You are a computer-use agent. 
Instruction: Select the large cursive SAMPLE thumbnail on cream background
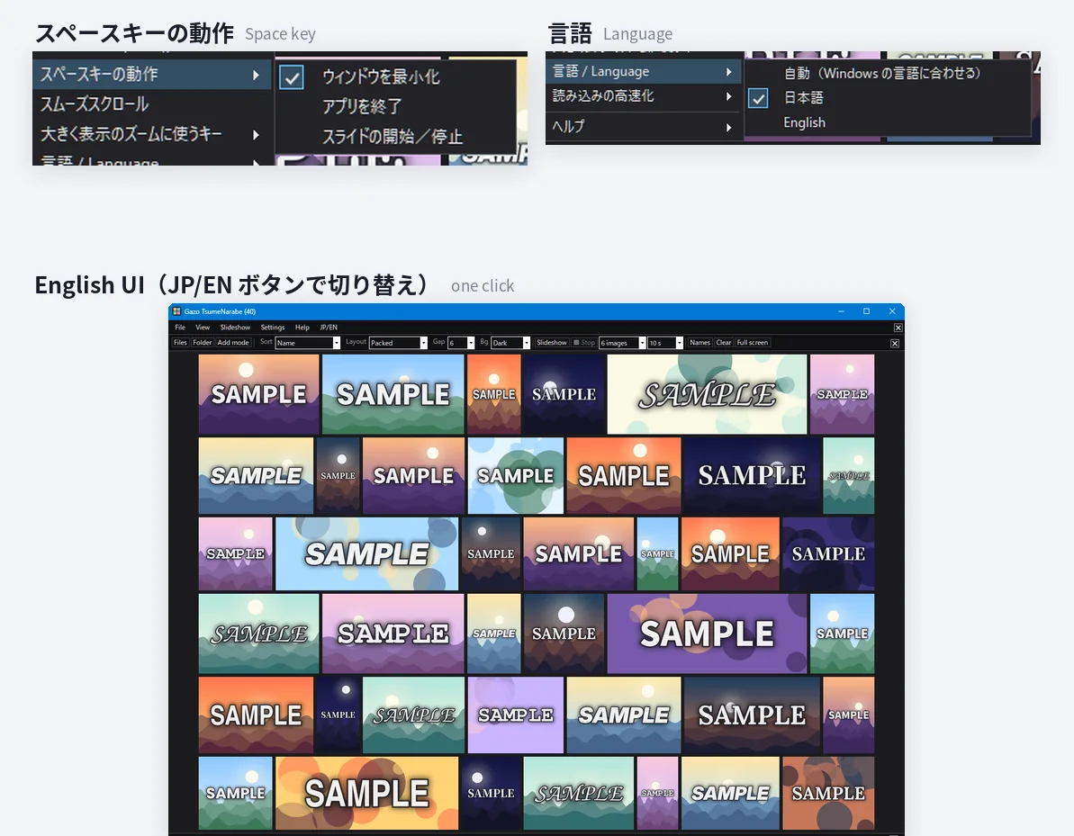click(707, 394)
